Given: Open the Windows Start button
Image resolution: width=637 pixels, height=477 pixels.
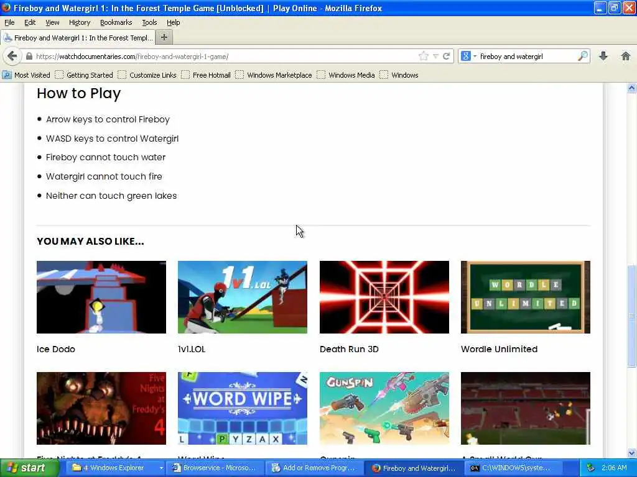Looking at the screenshot, I should click(x=29, y=468).
